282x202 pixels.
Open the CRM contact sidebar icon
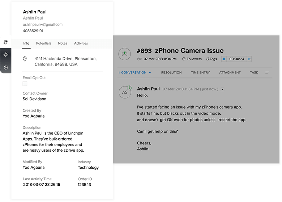coord(6,42)
